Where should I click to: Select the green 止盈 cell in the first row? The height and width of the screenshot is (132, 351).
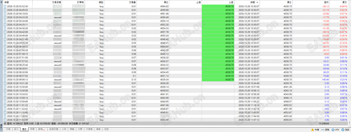tap(218, 6)
